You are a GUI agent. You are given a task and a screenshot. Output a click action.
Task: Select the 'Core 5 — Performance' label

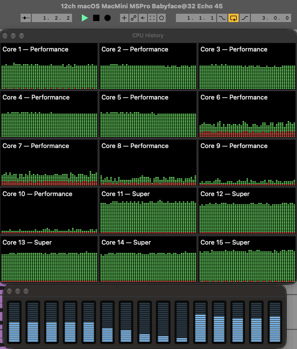tap(135, 97)
